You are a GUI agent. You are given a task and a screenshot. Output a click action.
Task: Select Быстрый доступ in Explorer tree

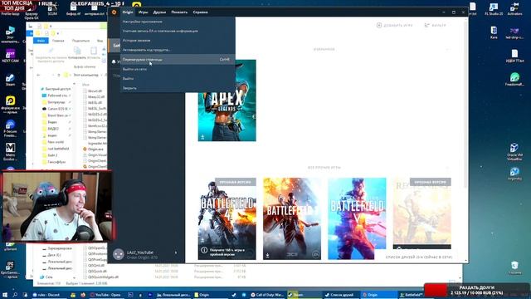[56, 89]
